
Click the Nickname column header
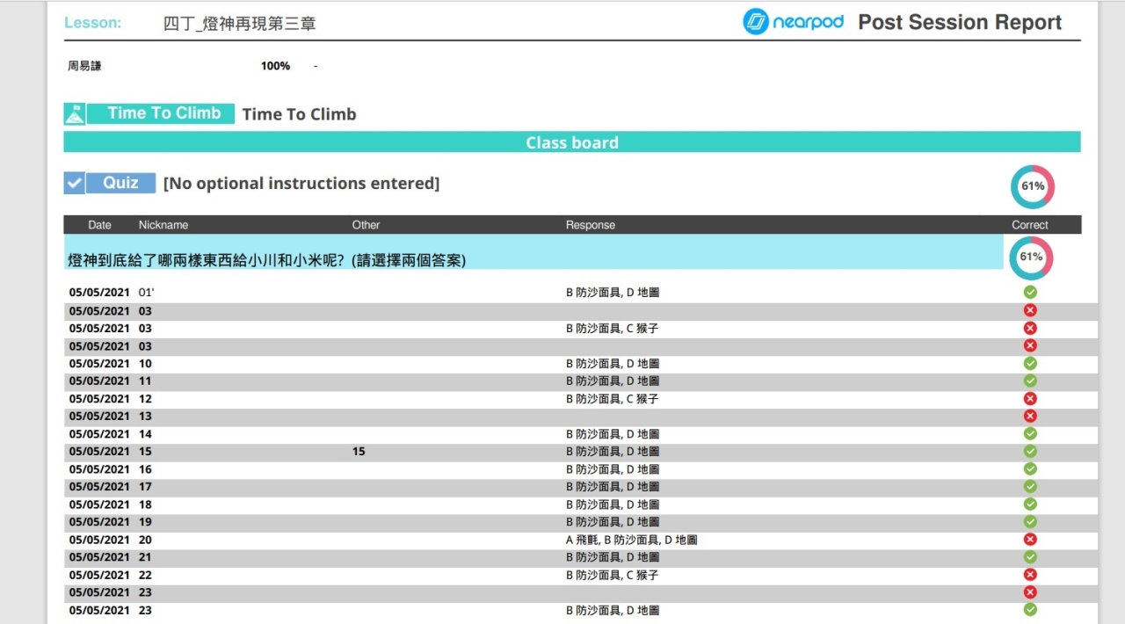coord(163,225)
